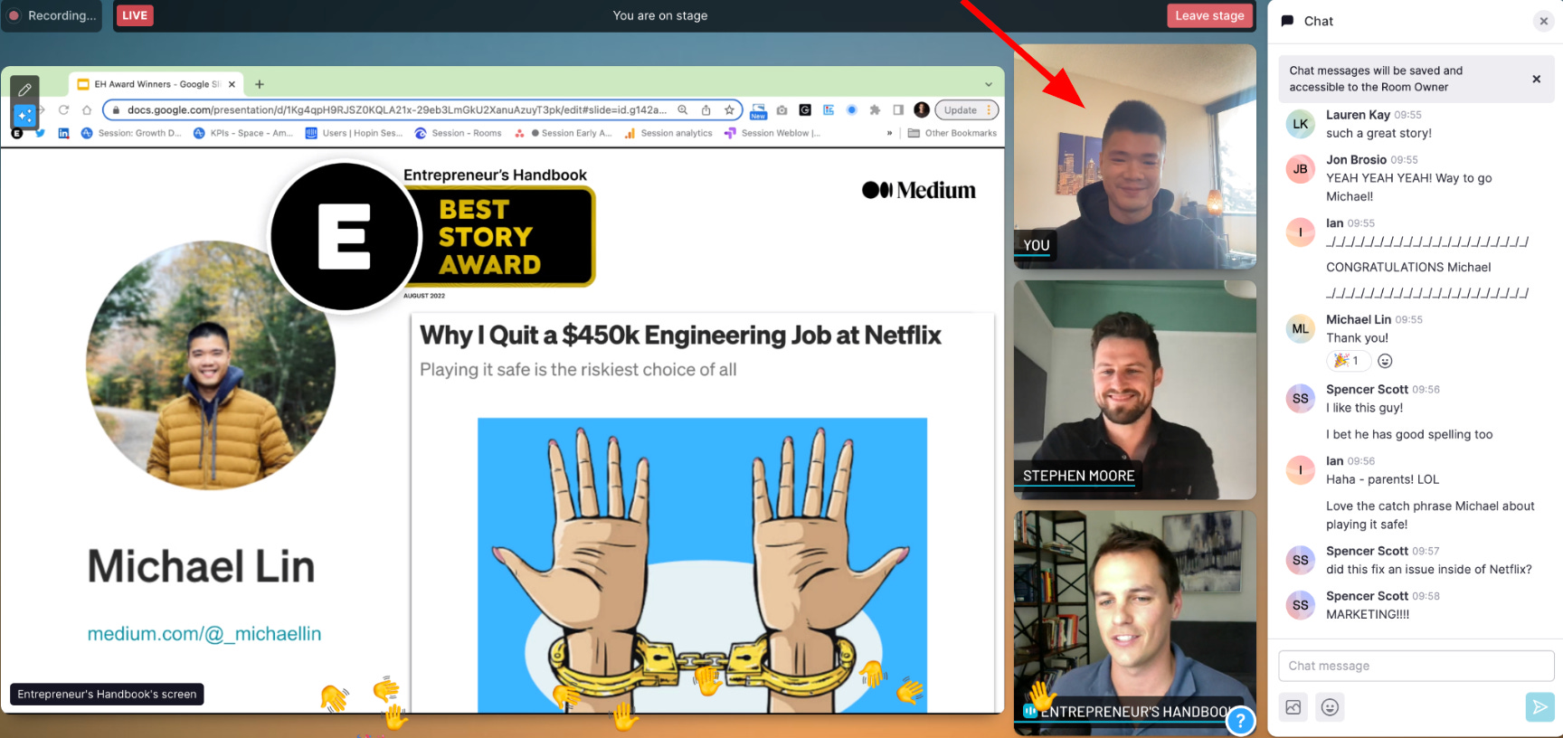Viewport: 1563px width, 738px height.
Task: Open the Session Early A... bookmark
Action: pos(563,133)
